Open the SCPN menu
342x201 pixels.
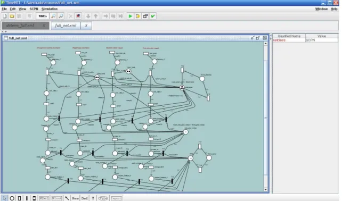(x=34, y=9)
